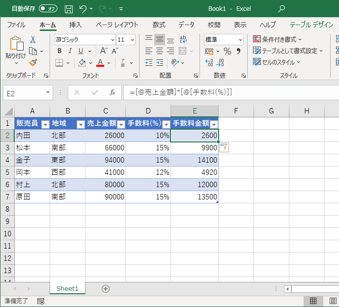This screenshot has width=339, height=307.
Task: Align cell text left
Action: point(149,51)
